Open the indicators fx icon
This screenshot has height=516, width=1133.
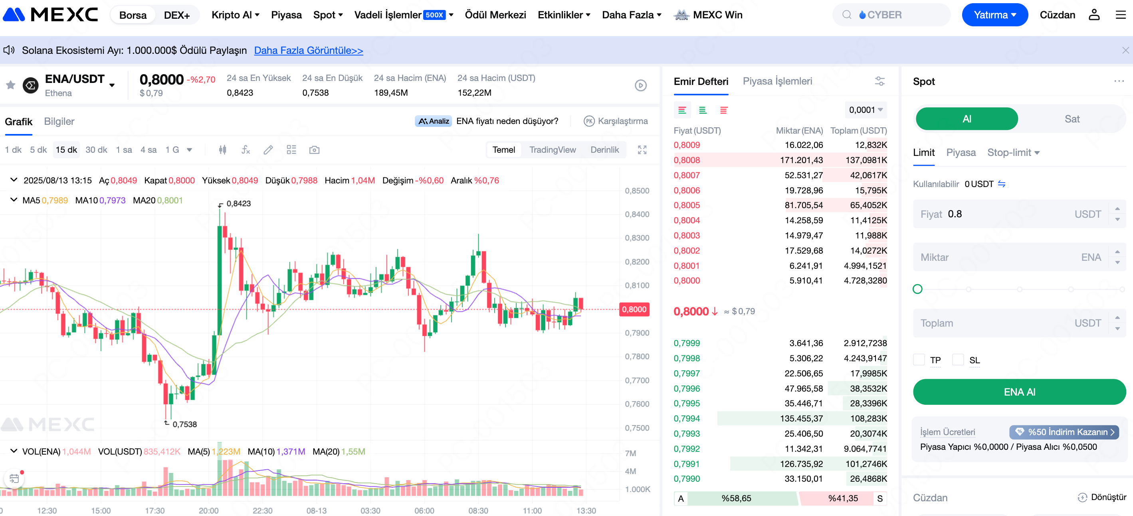(x=246, y=150)
